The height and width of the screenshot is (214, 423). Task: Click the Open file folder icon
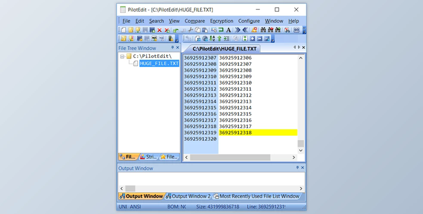tap(131, 30)
